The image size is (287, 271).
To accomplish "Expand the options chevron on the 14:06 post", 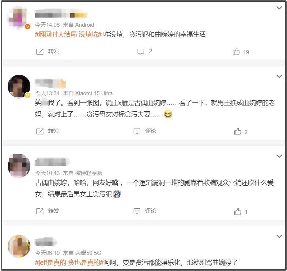I will [279, 8].
